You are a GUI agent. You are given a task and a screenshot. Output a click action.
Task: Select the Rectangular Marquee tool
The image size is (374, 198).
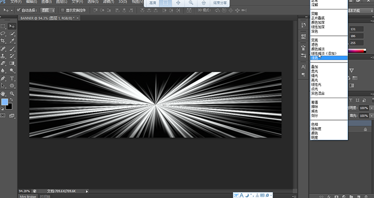coord(3,26)
